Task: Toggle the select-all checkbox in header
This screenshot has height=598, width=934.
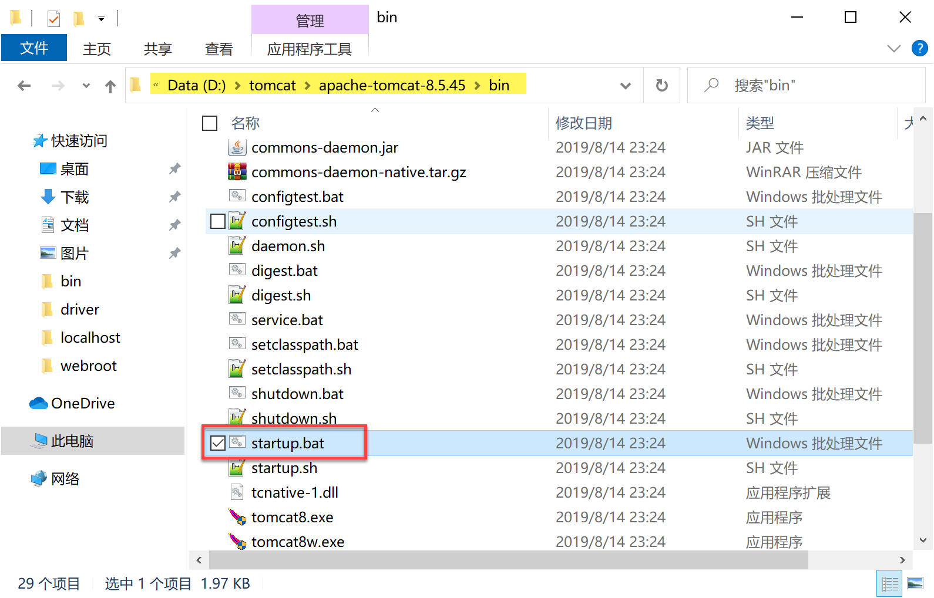Action: pos(210,123)
